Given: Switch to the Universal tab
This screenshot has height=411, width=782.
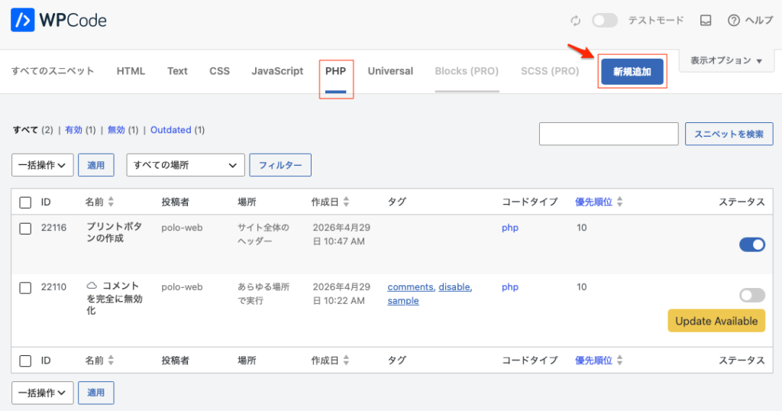Looking at the screenshot, I should (390, 71).
